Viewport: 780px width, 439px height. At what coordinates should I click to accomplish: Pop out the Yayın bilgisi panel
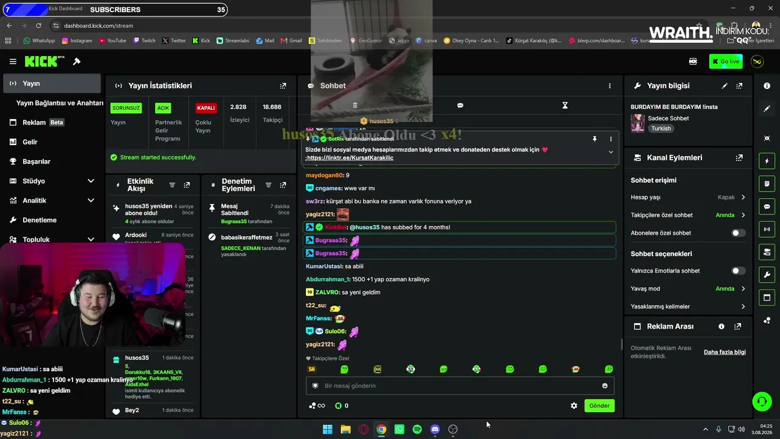(739, 86)
